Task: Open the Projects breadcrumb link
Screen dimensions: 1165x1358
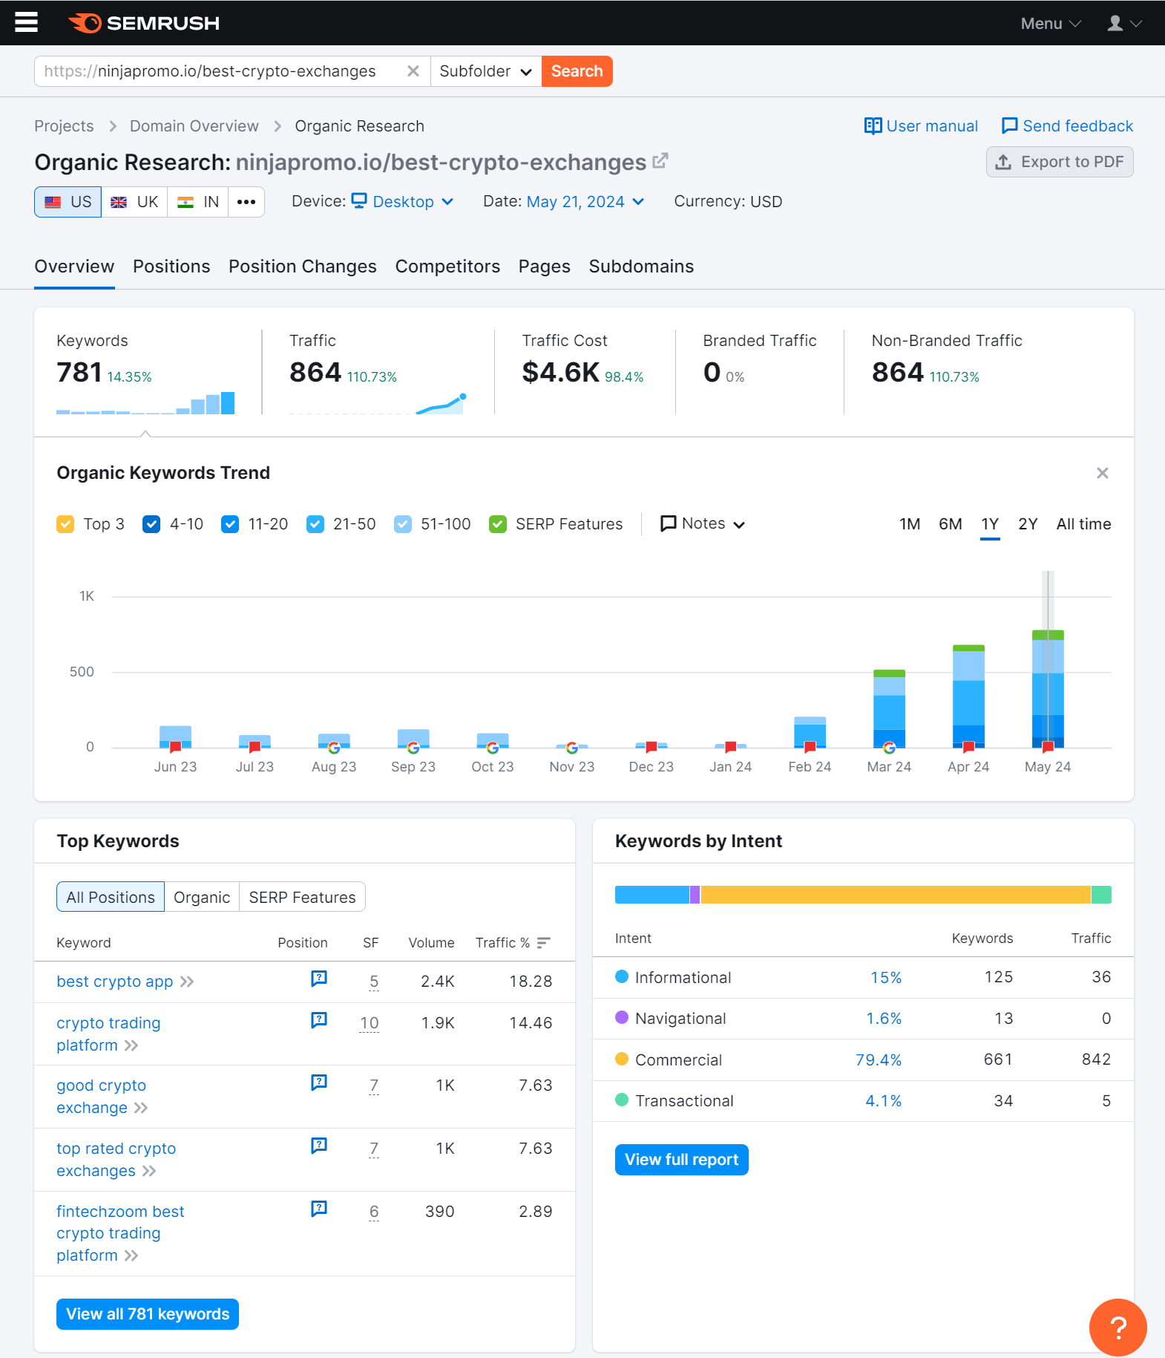Action: 64,126
